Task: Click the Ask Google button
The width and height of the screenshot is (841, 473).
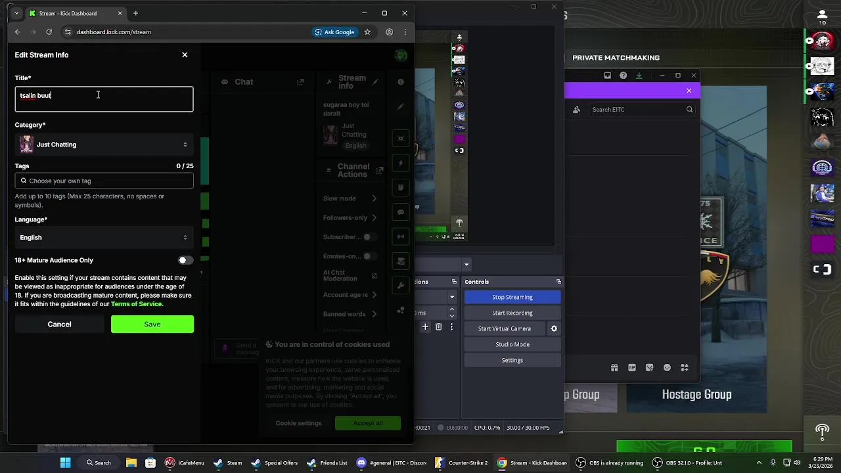Action: coord(334,32)
